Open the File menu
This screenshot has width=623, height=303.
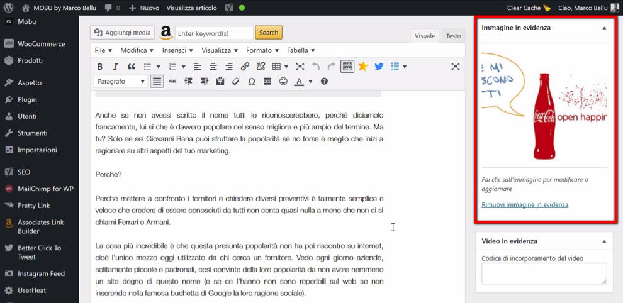pos(103,50)
